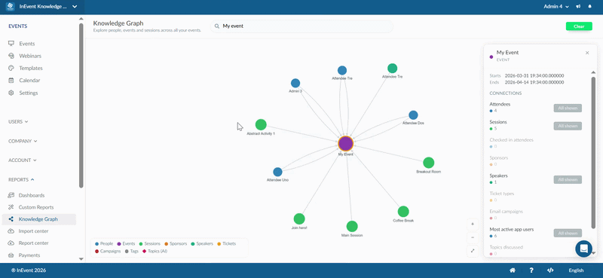Image resolution: width=603 pixels, height=278 pixels.
Task: Click All shown button for Attendees
Action: click(x=568, y=108)
